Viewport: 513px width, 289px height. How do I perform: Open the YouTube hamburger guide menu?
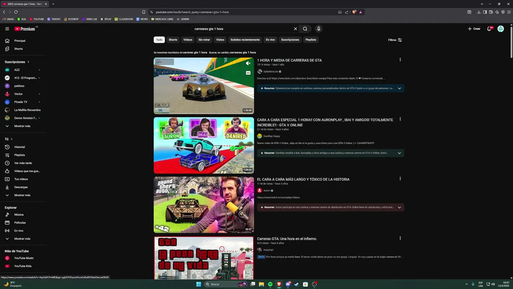(x=7, y=29)
